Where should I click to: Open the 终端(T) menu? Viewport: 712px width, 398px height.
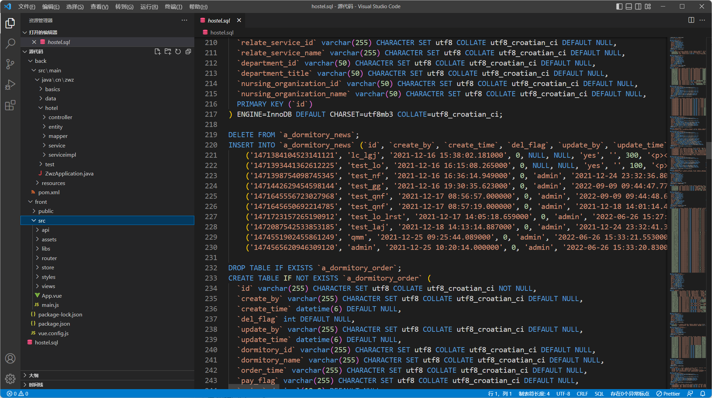173,6
